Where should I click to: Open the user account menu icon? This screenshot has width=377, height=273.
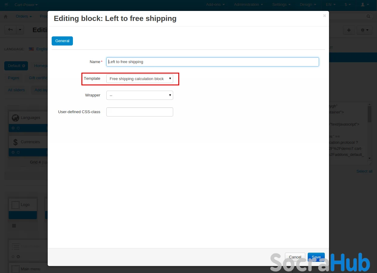[364, 5]
